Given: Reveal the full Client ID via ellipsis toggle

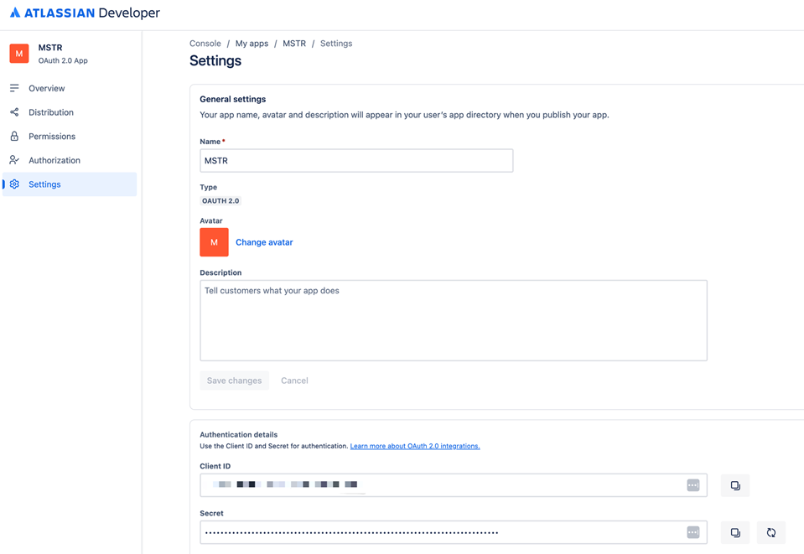Looking at the screenshot, I should tap(693, 484).
